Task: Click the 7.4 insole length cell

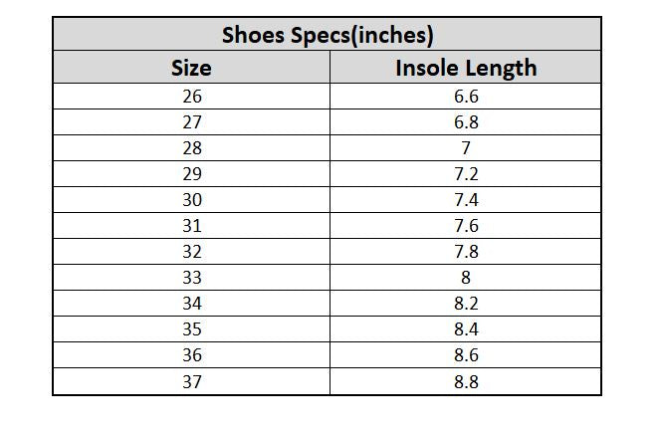Action: tap(465, 199)
